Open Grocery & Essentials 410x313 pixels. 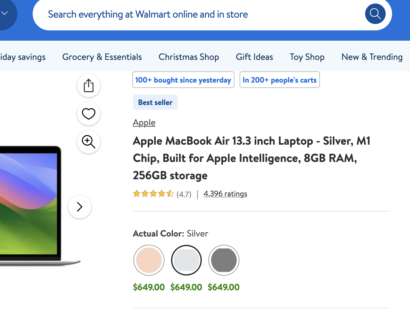tap(102, 57)
